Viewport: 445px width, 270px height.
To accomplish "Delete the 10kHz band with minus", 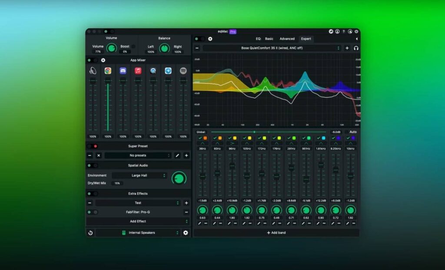I will point(354,224).
